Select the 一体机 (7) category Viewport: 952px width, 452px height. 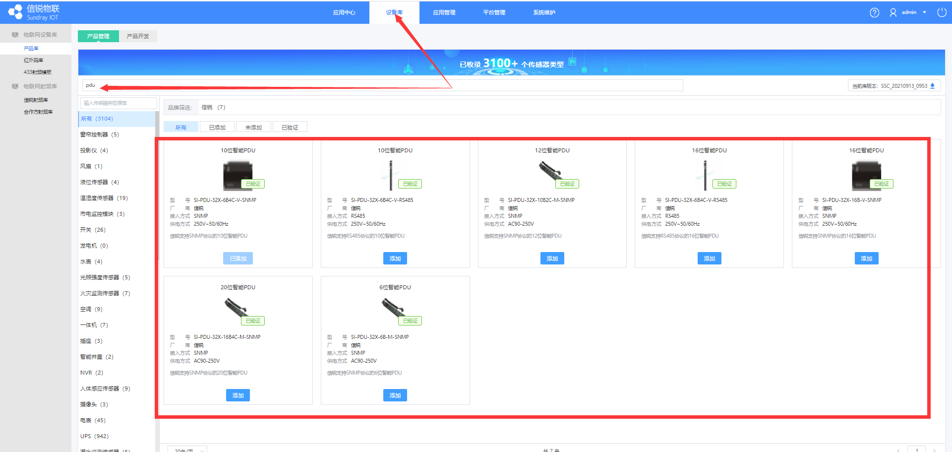117,325
